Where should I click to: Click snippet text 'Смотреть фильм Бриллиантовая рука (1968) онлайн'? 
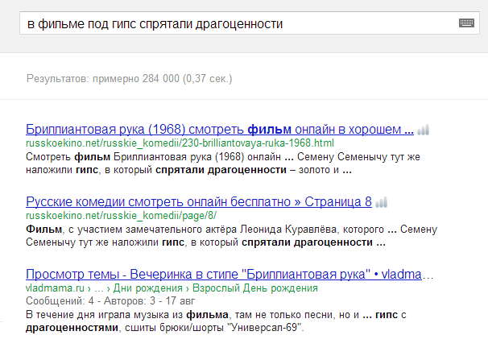154,157
